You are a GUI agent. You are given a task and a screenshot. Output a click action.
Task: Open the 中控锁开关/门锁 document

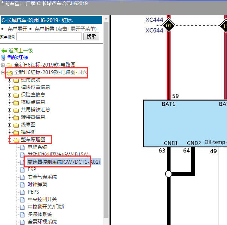[x=46, y=207]
